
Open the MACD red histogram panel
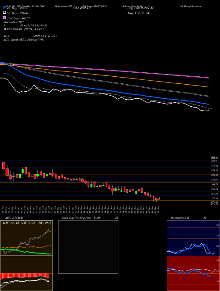pyautogui.click(x=26, y=273)
